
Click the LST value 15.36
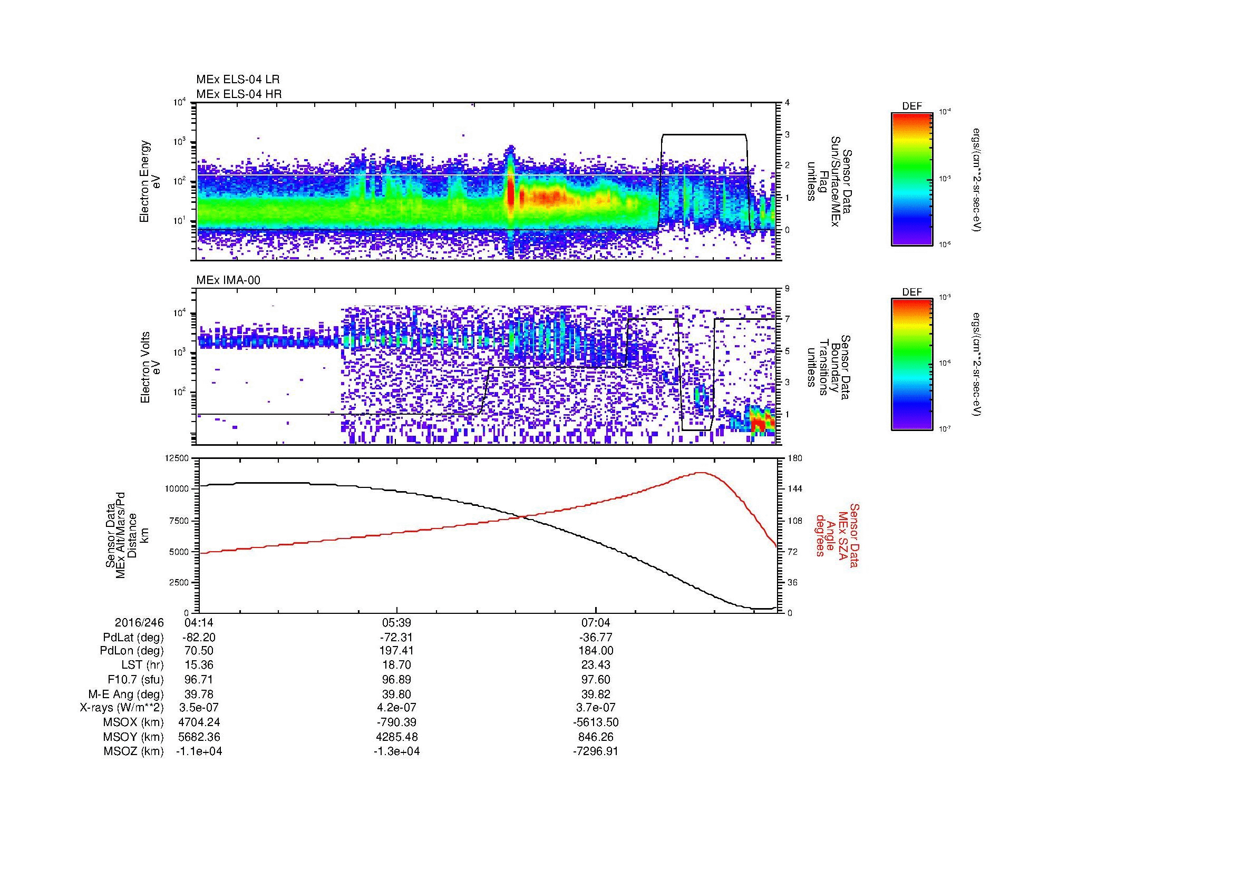pyautogui.click(x=199, y=666)
